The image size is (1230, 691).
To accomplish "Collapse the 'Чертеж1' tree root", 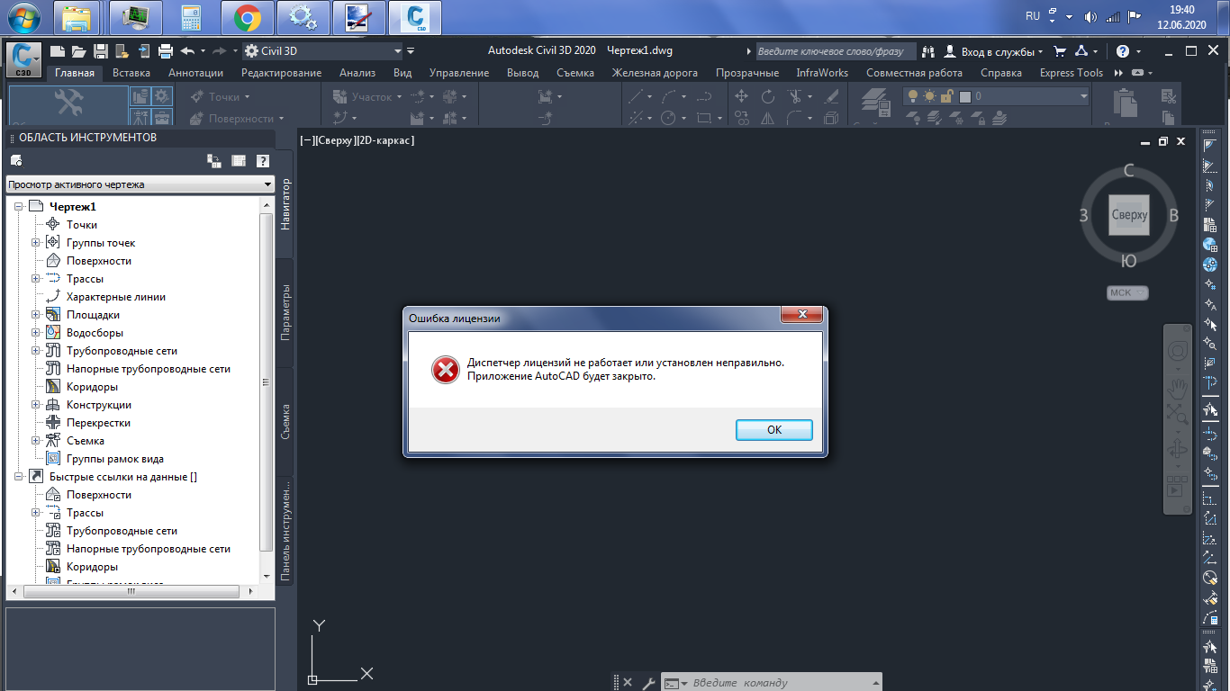I will pos(19,207).
